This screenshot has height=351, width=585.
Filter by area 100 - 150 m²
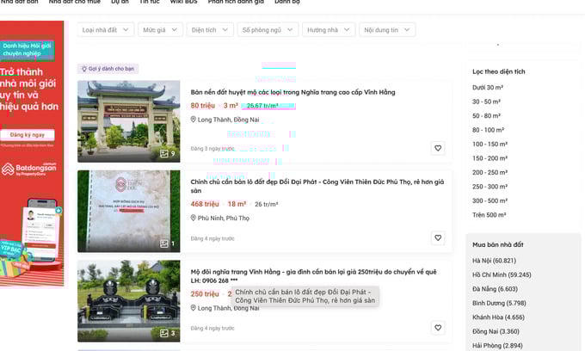point(490,144)
